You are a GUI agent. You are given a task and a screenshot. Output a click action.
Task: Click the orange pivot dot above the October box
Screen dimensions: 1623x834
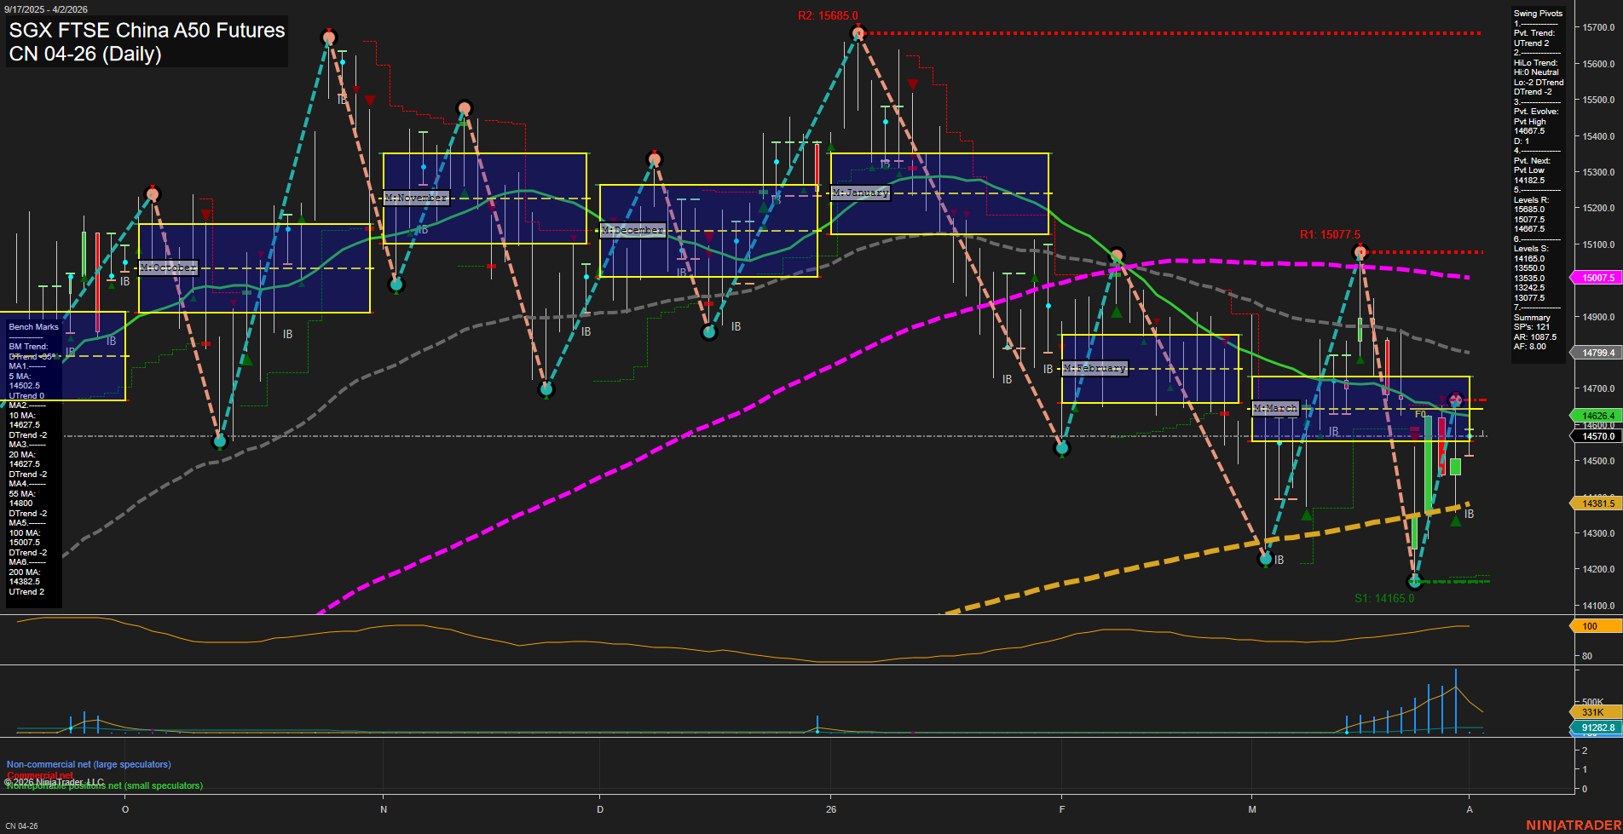coord(153,194)
